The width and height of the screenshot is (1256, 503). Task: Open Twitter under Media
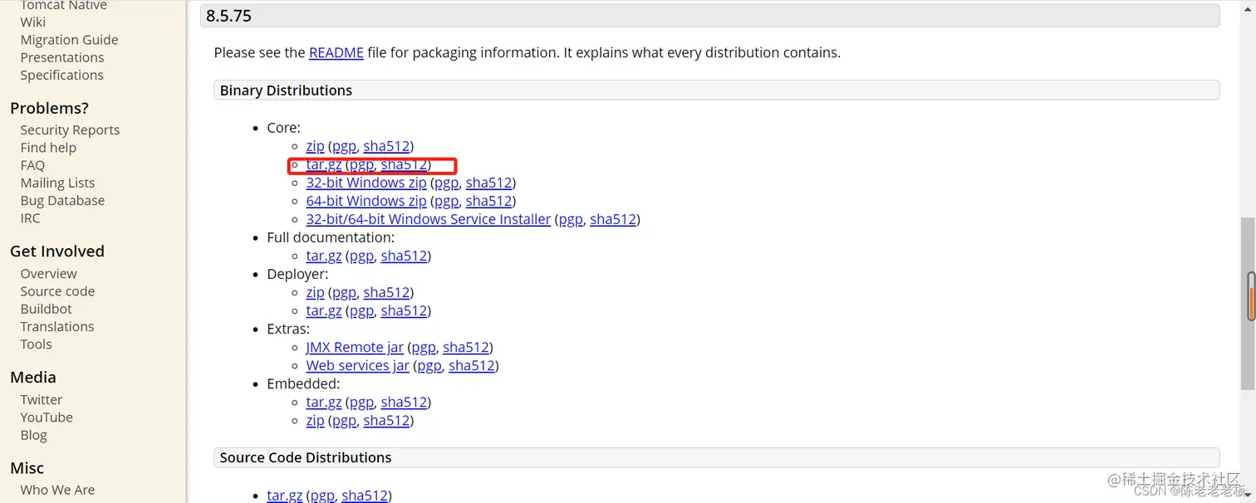tap(42, 400)
